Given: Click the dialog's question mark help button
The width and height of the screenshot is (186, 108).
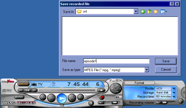Looking at the screenshot, I should pos(172,4).
